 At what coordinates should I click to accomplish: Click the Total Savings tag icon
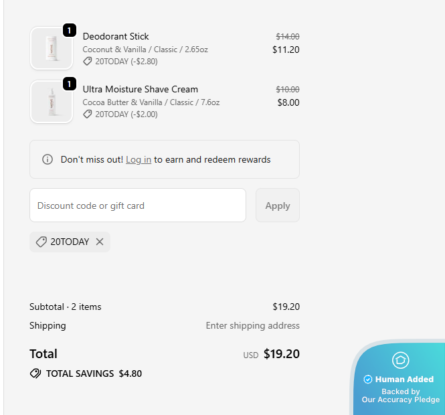[x=35, y=373]
